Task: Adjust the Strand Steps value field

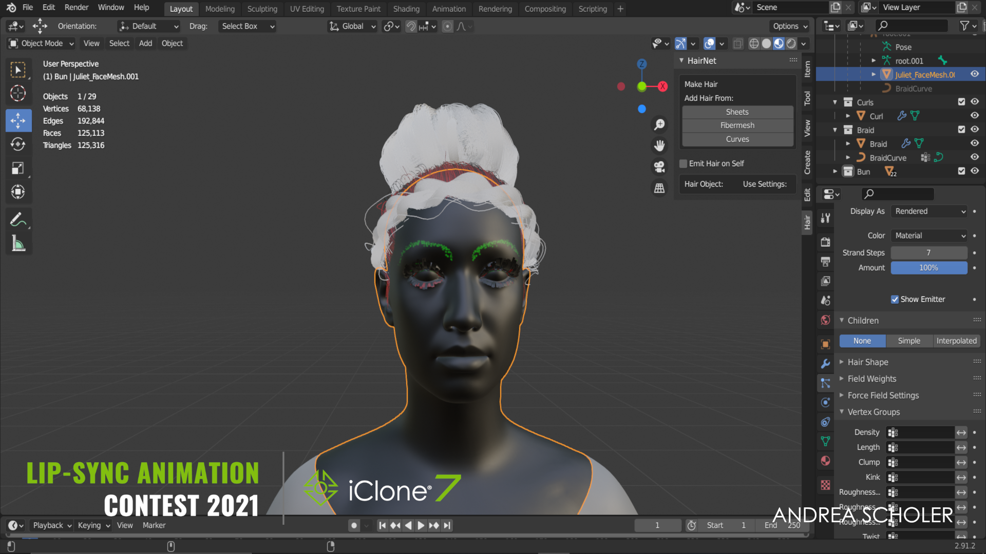Action: coord(929,253)
